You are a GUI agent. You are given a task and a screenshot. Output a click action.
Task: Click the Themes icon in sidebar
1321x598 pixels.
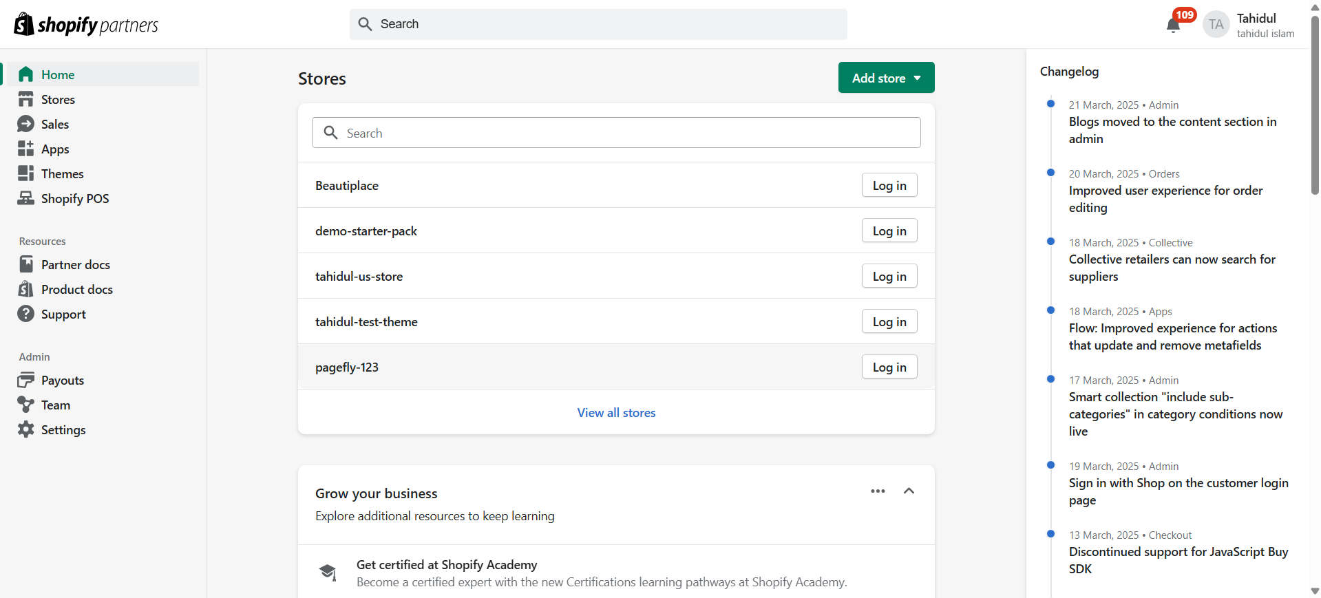click(26, 174)
